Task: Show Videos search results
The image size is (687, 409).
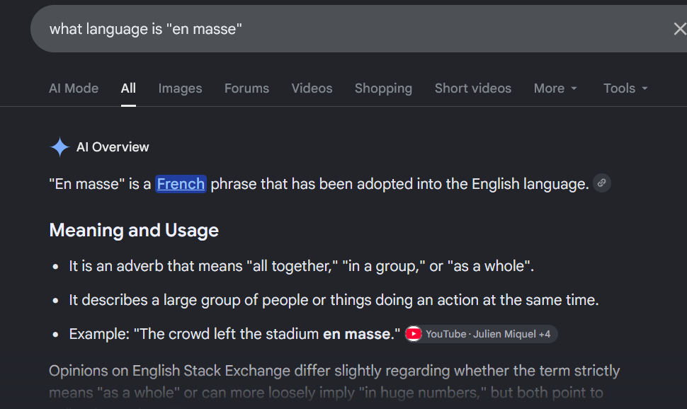Action: tap(312, 88)
